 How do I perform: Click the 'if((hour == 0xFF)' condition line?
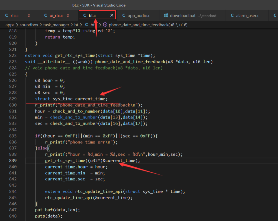(96, 136)
